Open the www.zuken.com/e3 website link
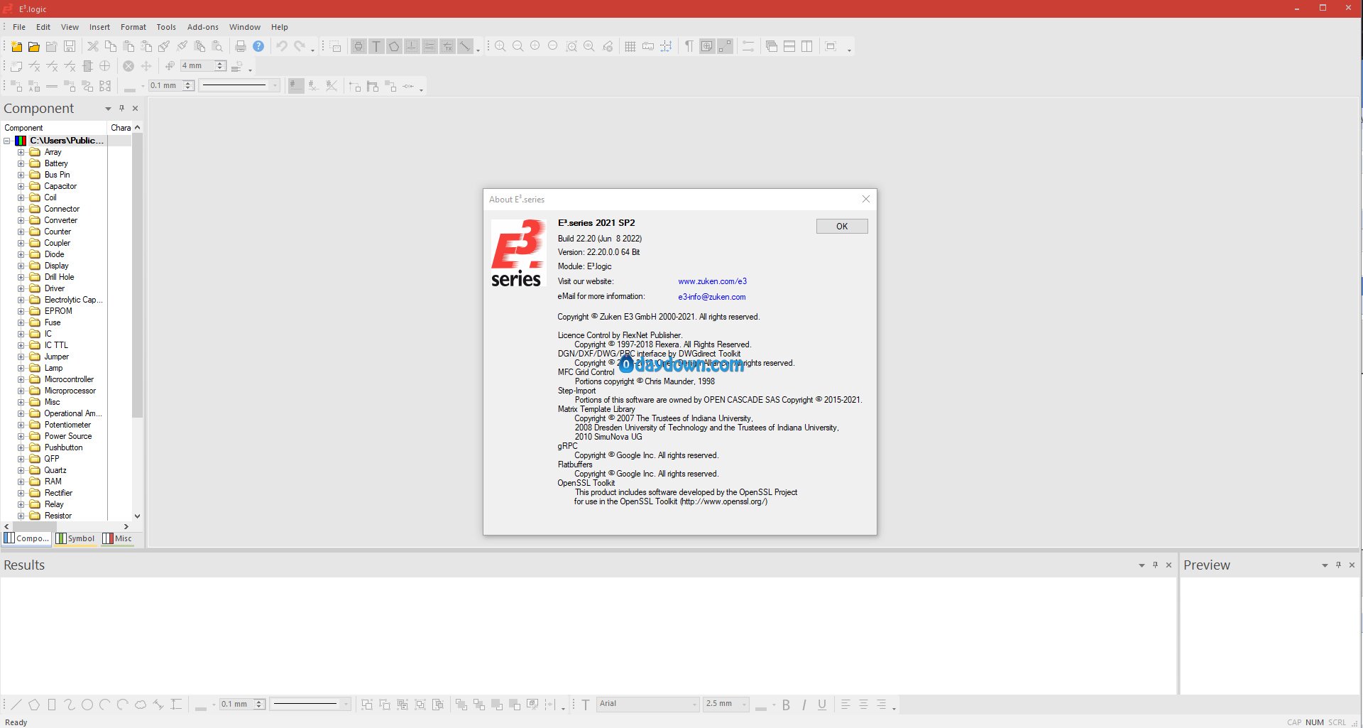The image size is (1363, 728). 712,281
